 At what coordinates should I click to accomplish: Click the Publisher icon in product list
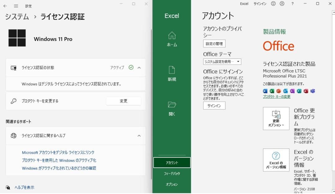tap(299, 91)
